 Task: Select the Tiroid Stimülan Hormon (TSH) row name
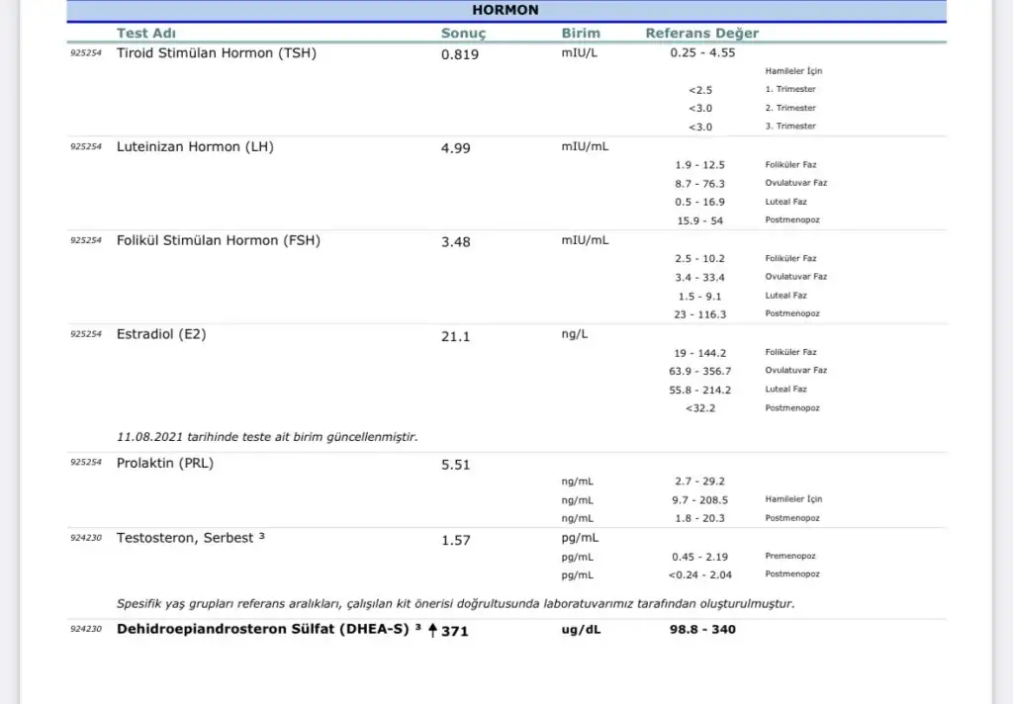pos(216,53)
